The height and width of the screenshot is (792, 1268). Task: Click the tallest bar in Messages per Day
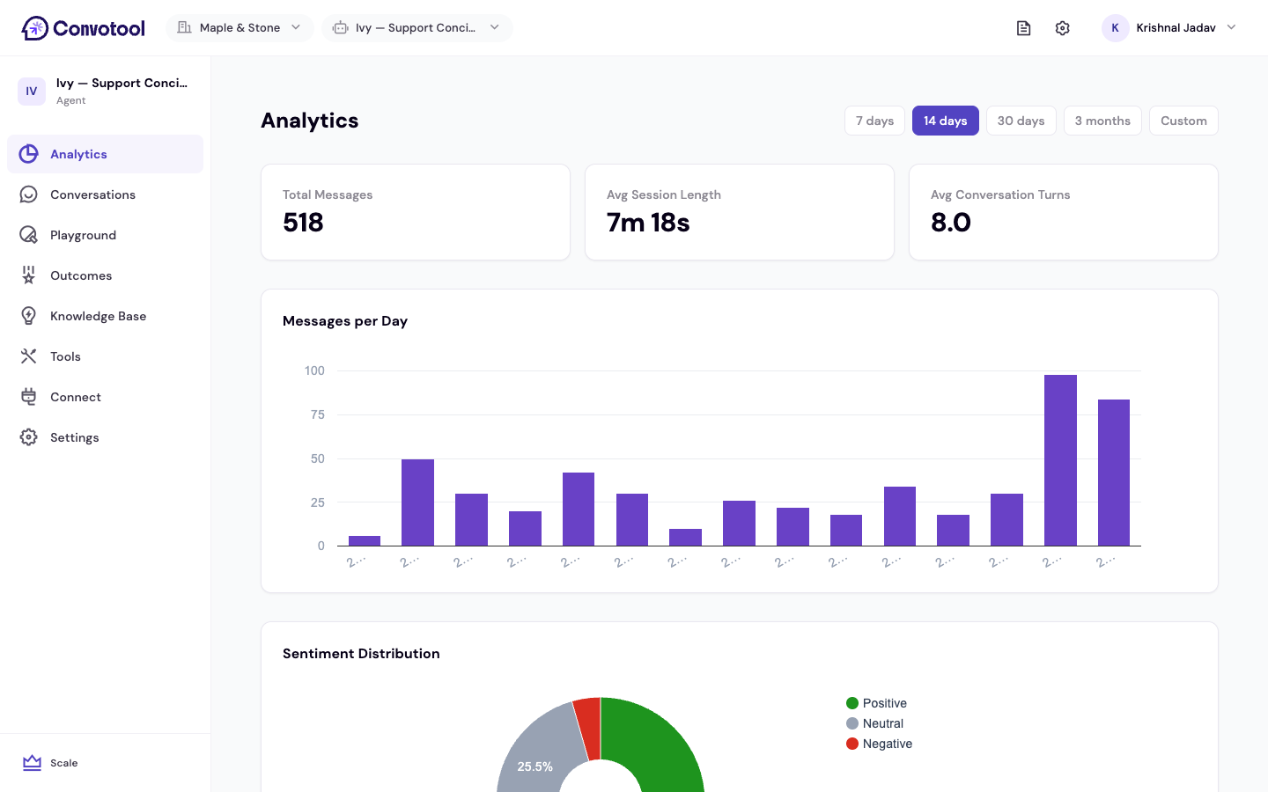[x=1060, y=460]
